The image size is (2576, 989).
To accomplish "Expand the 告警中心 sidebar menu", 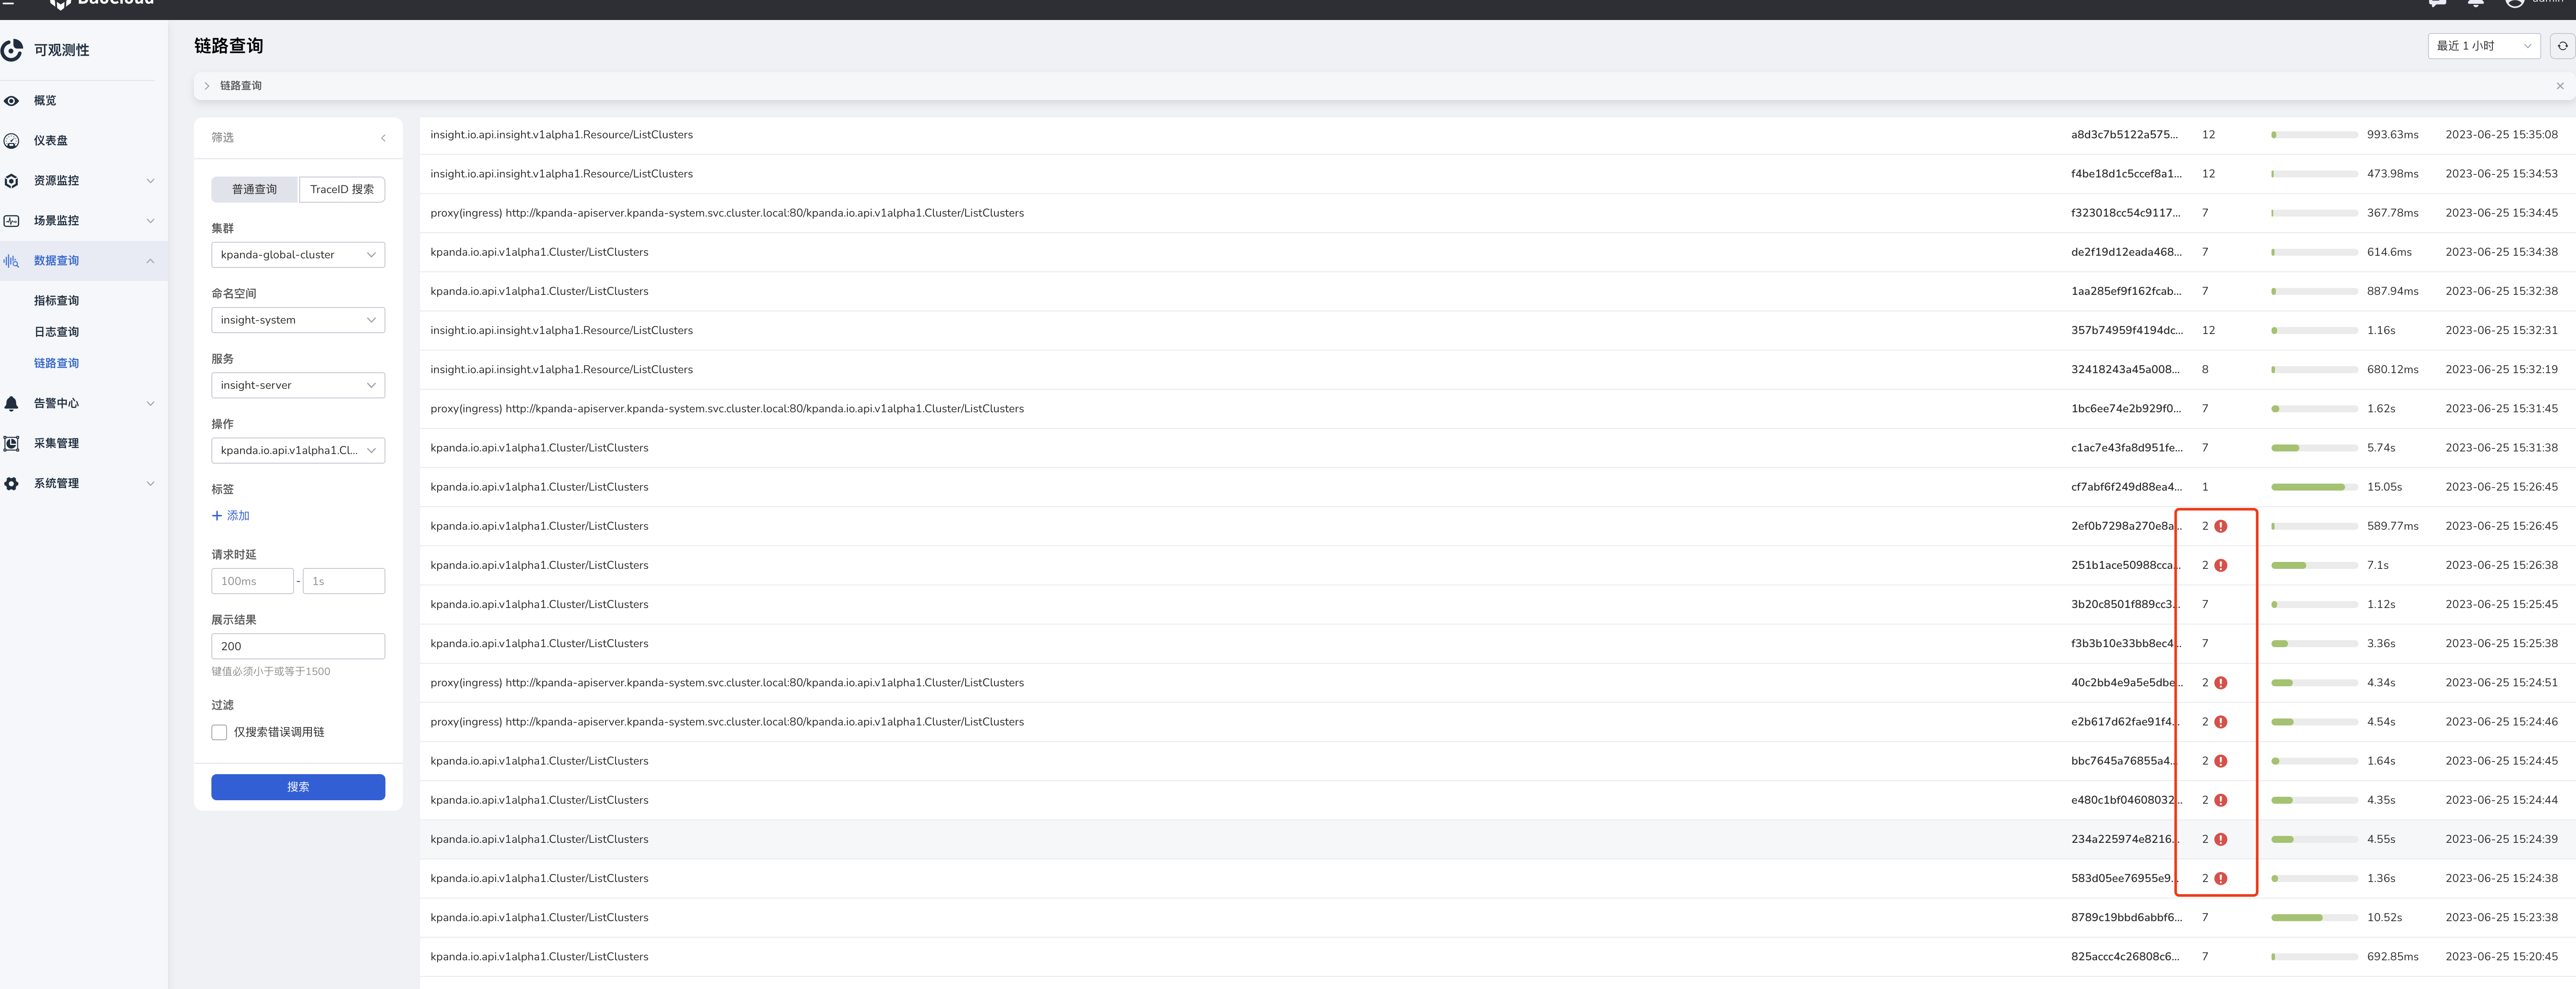I will (x=151, y=404).
